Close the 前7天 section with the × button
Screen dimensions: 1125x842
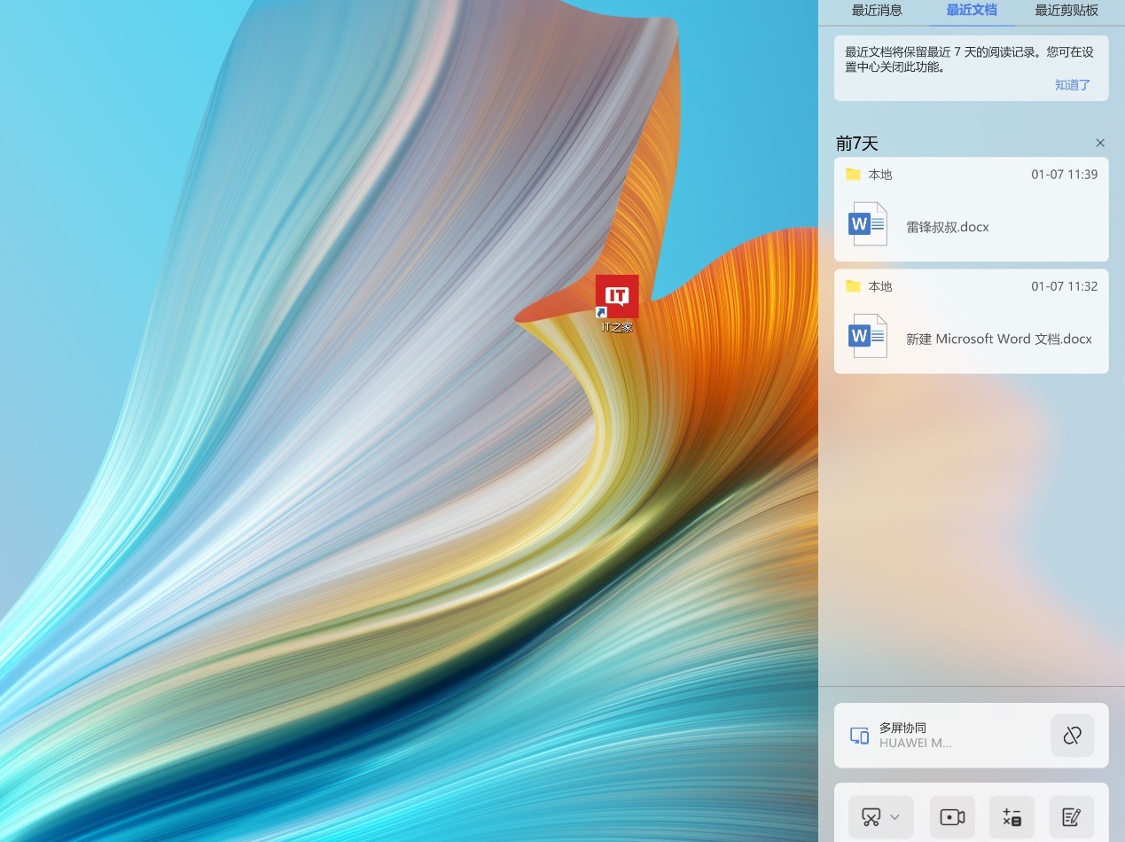[x=1100, y=143]
